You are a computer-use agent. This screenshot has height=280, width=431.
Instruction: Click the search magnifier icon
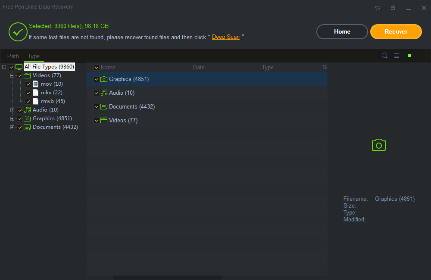point(385,56)
